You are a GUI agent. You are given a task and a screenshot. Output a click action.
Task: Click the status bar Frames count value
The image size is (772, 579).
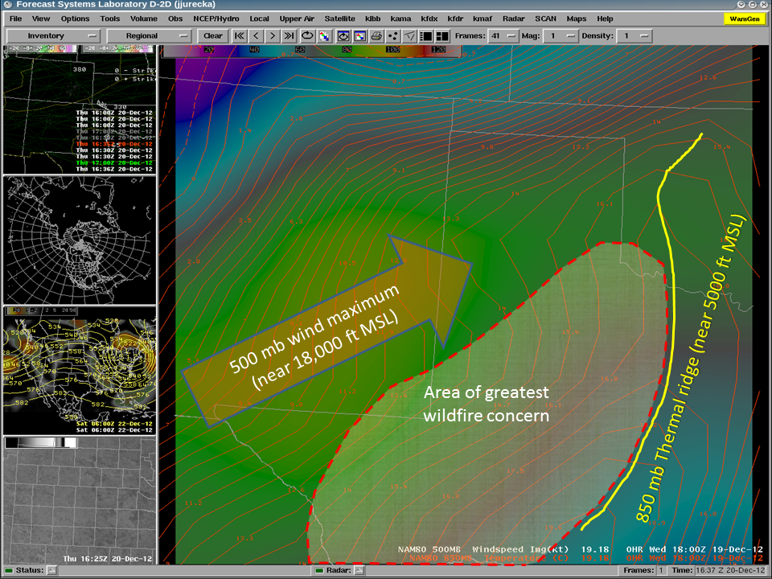coord(662,570)
